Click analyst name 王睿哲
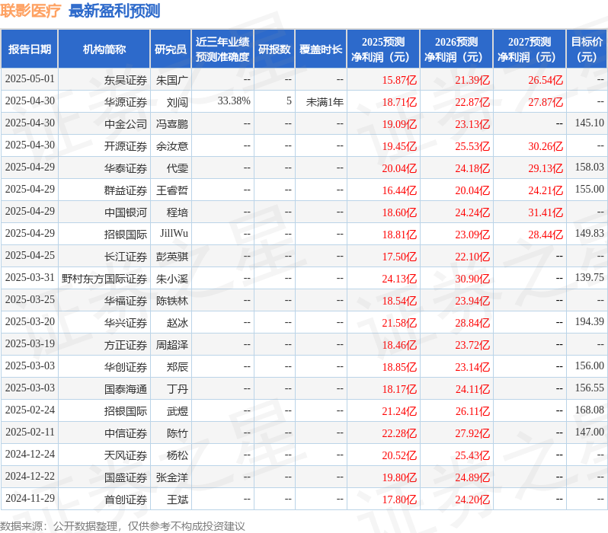 (x=172, y=190)
